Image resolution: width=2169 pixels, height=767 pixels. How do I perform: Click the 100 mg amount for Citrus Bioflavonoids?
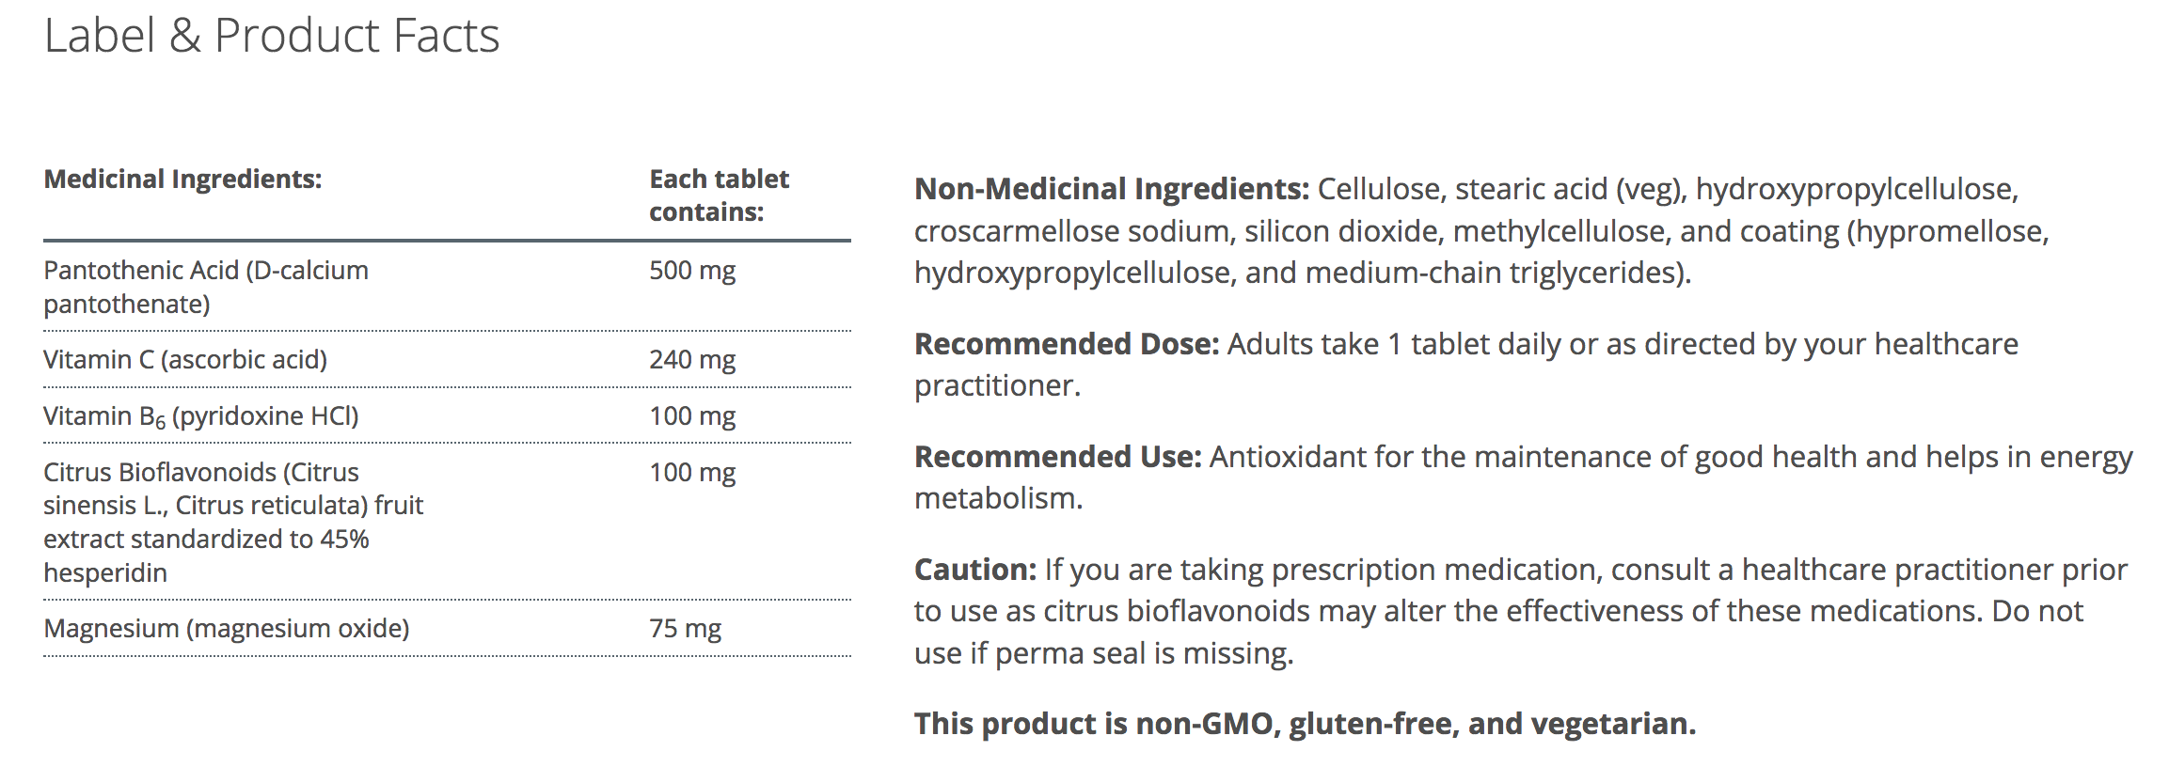pos(692,473)
